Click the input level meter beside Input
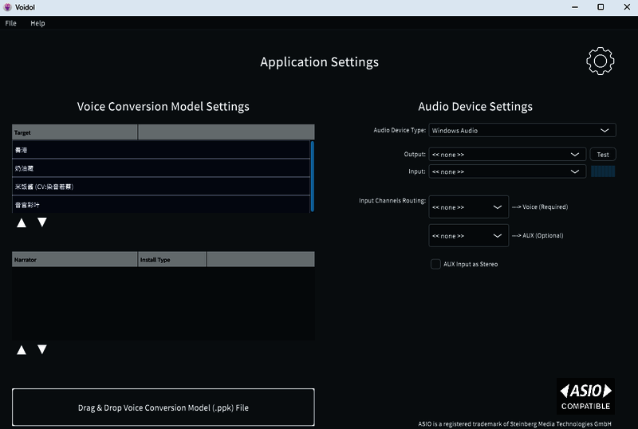638x429 pixels. click(x=602, y=171)
